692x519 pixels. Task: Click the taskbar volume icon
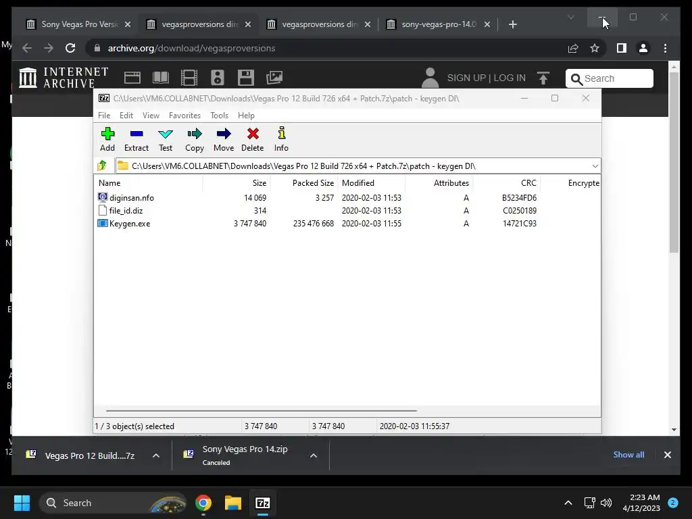pos(606,503)
